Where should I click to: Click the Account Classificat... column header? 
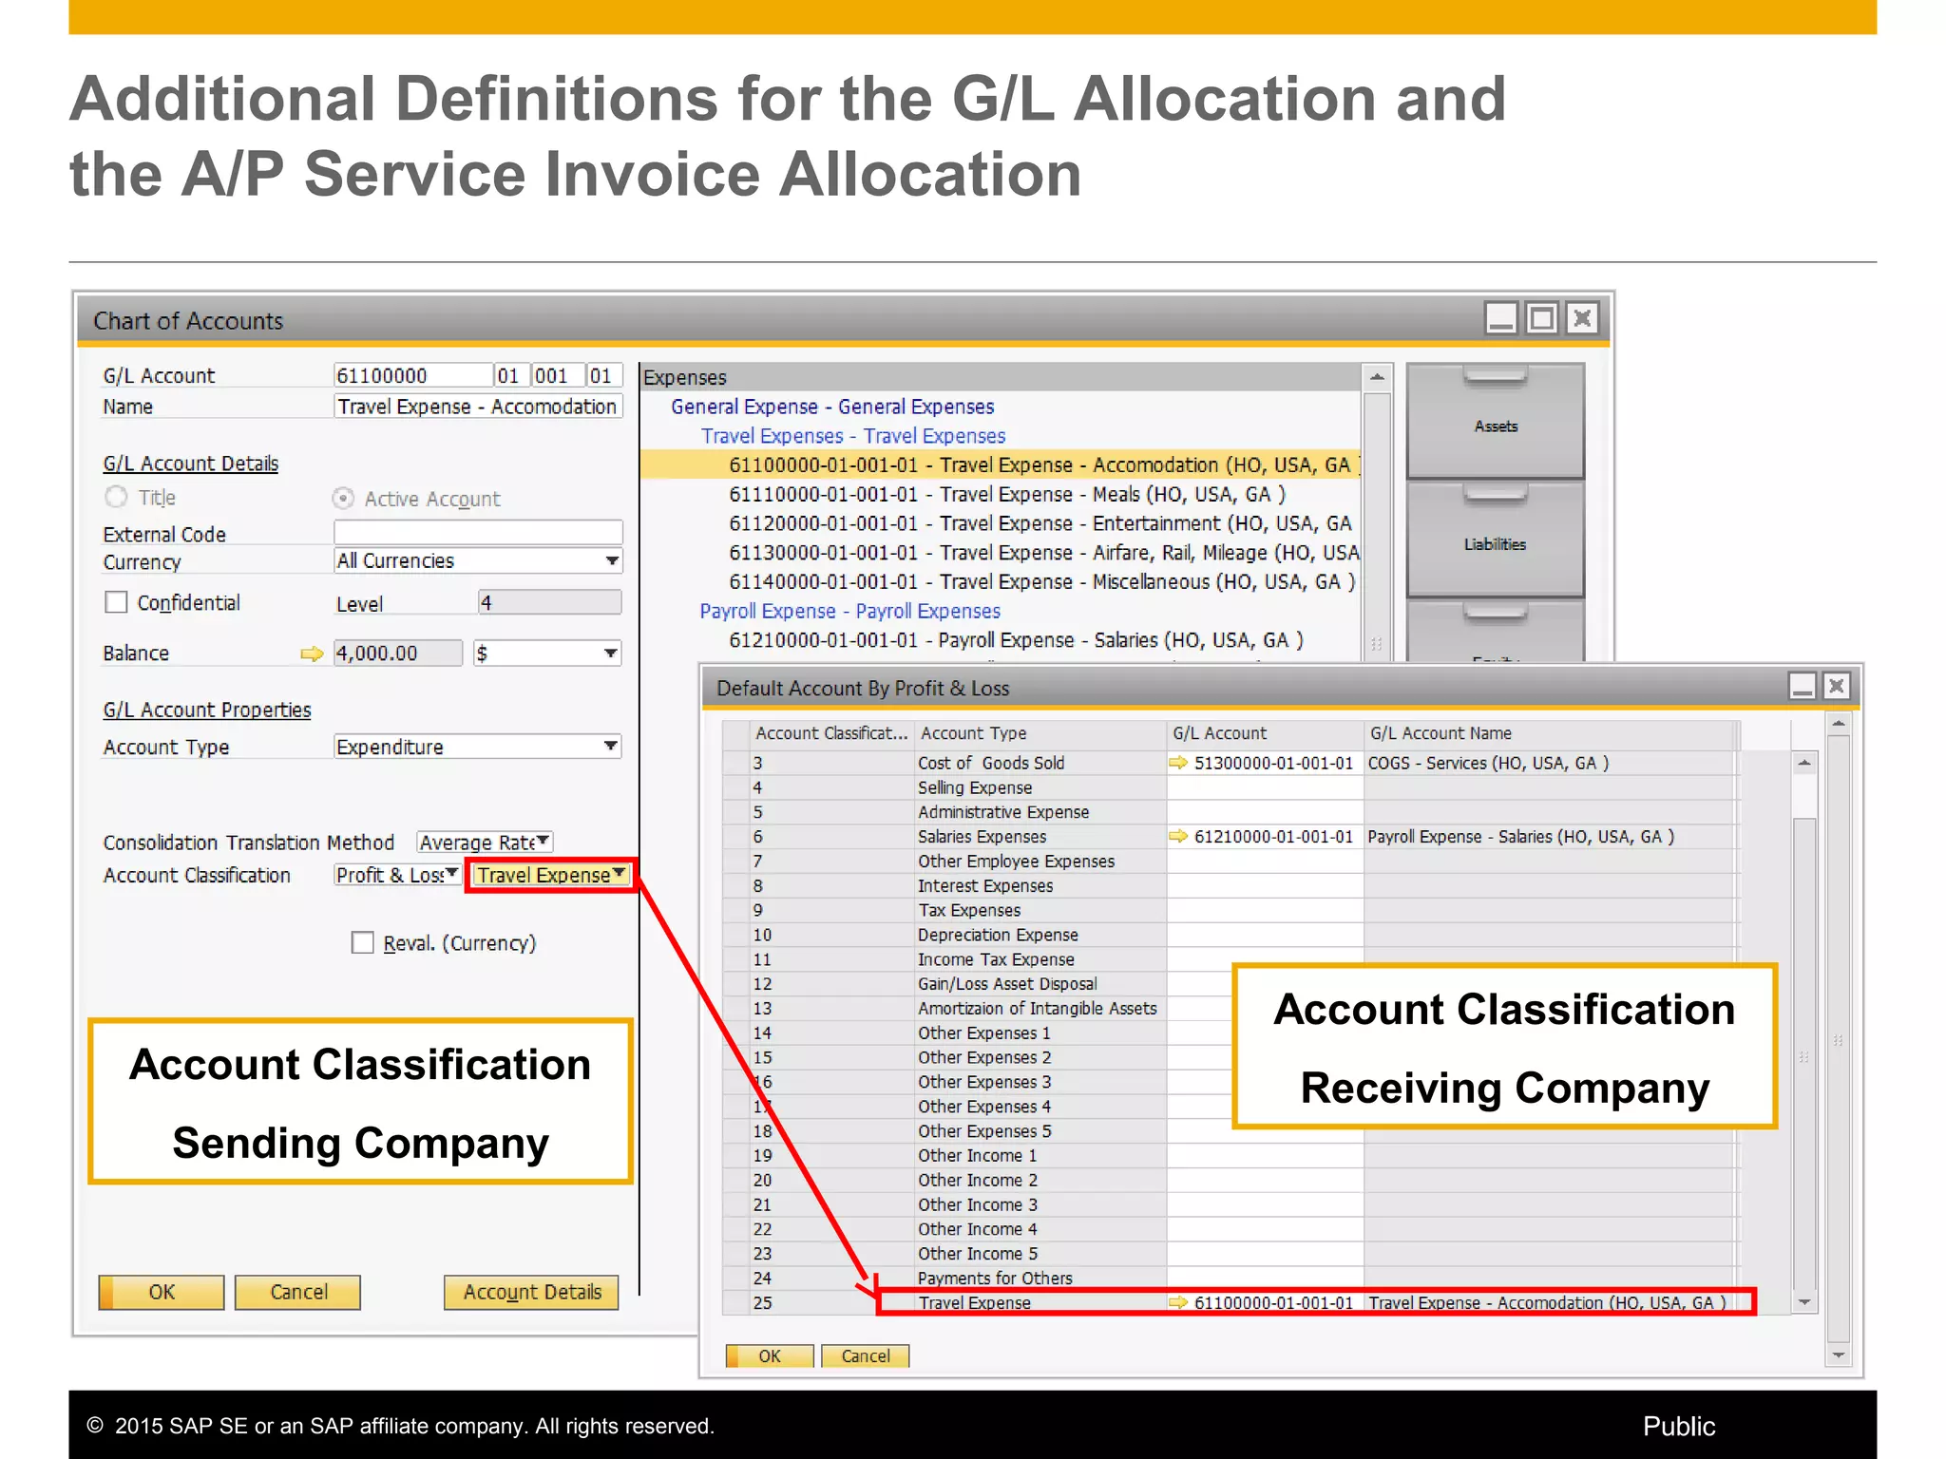pos(830,733)
